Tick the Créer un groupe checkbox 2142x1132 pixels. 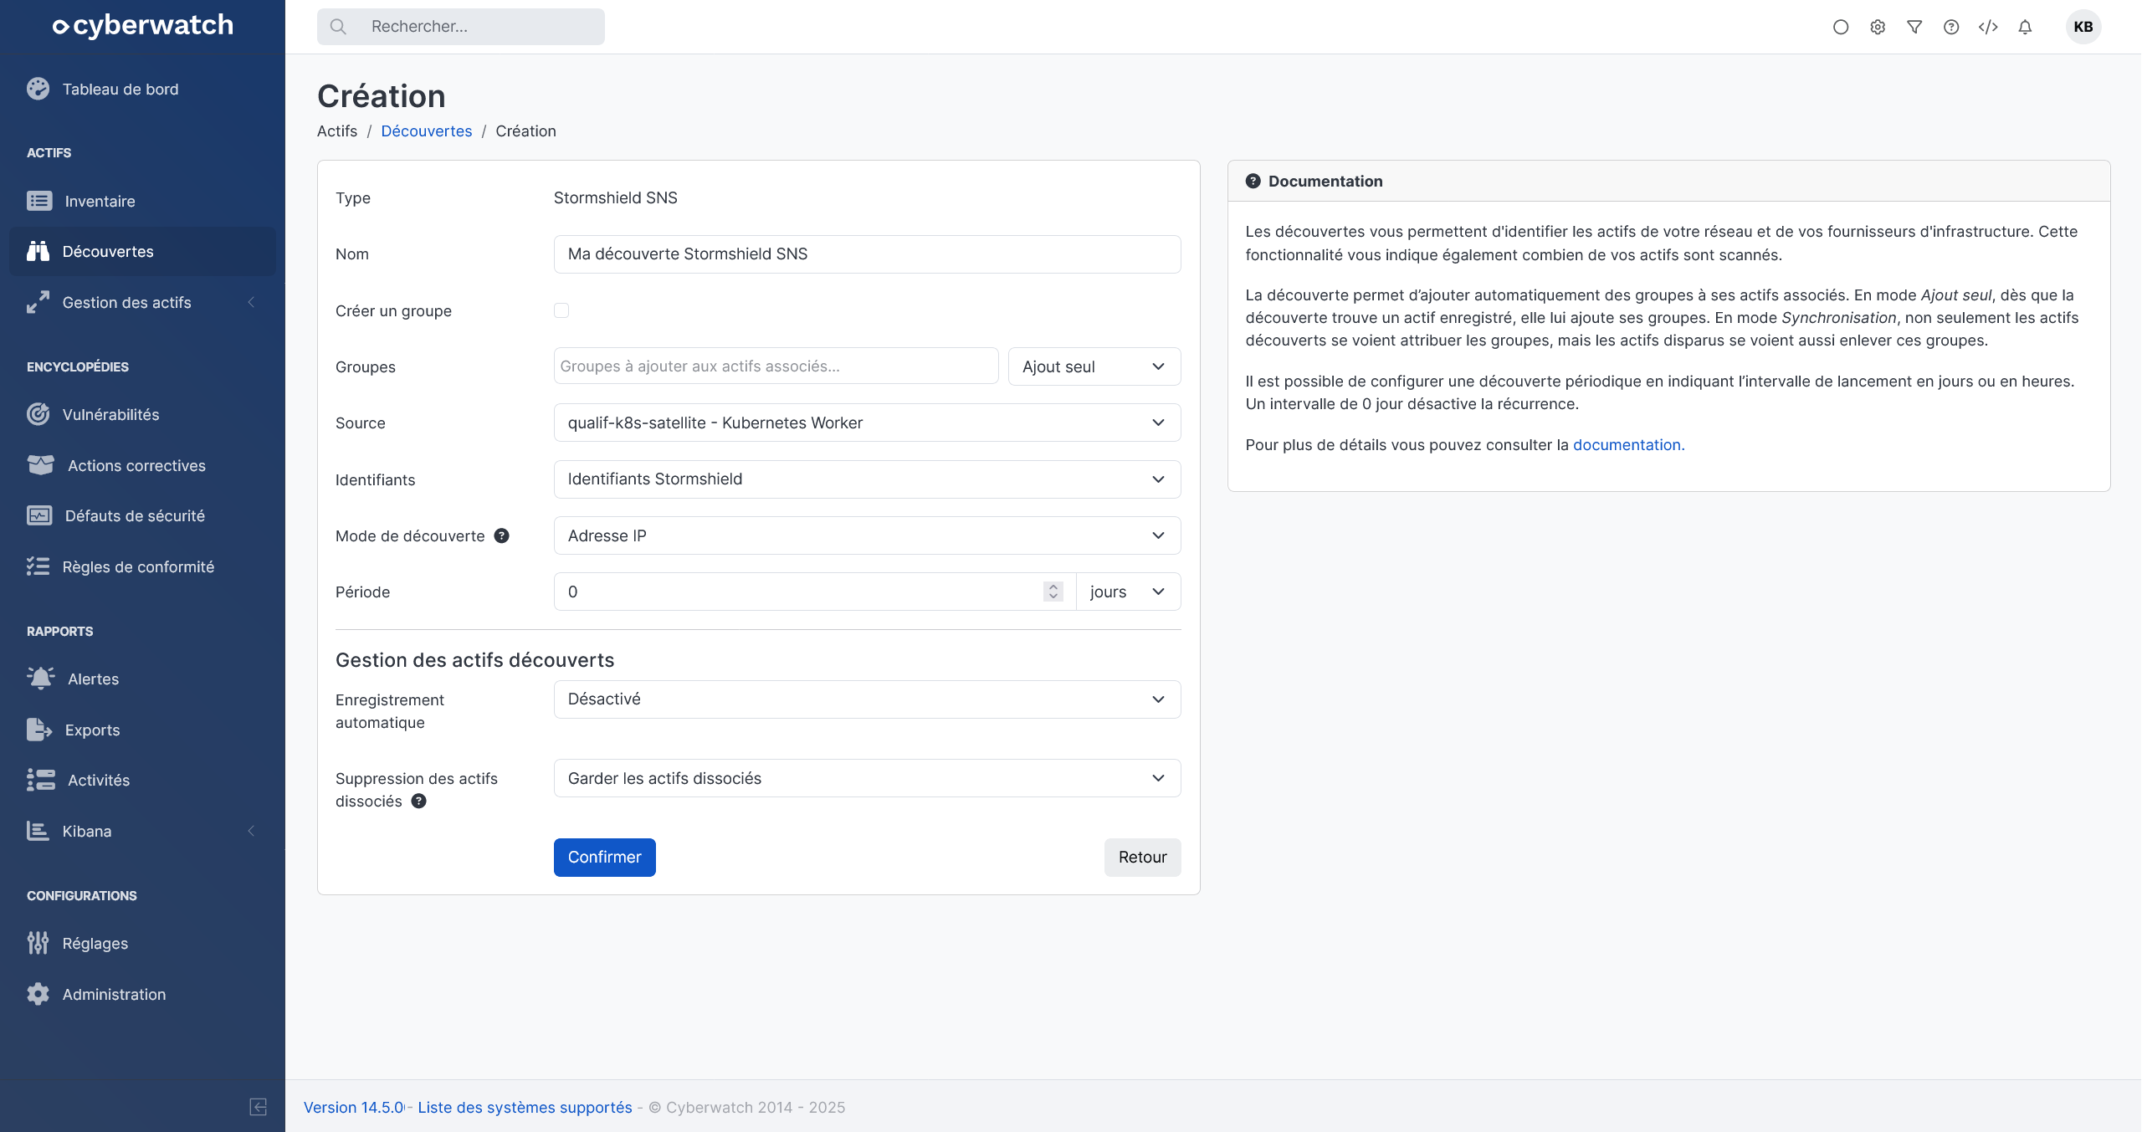pyautogui.click(x=561, y=310)
